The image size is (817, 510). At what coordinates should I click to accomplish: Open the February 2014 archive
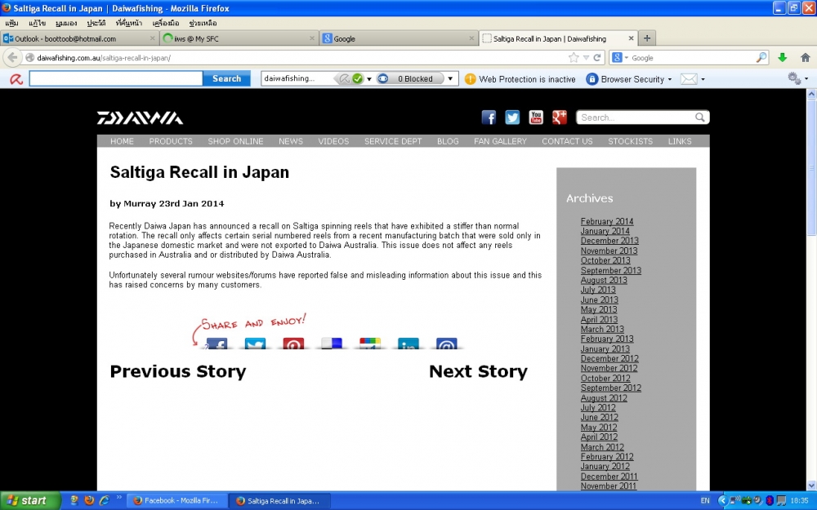coord(607,221)
